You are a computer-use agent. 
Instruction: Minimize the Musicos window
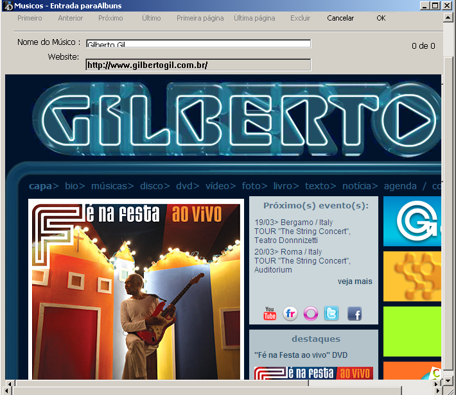pyautogui.click(x=425, y=6)
